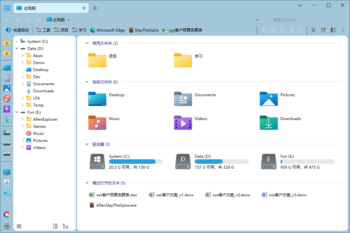
Task: Open settings via the gear icon
Action: [x=7, y=226]
